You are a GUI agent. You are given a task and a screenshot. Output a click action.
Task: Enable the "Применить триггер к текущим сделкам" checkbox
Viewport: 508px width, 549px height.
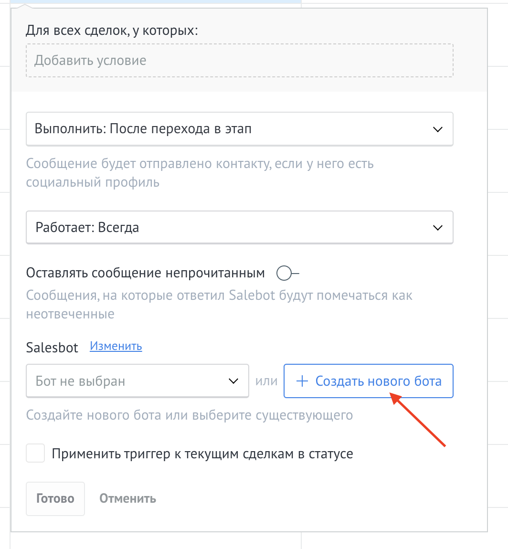tap(36, 454)
